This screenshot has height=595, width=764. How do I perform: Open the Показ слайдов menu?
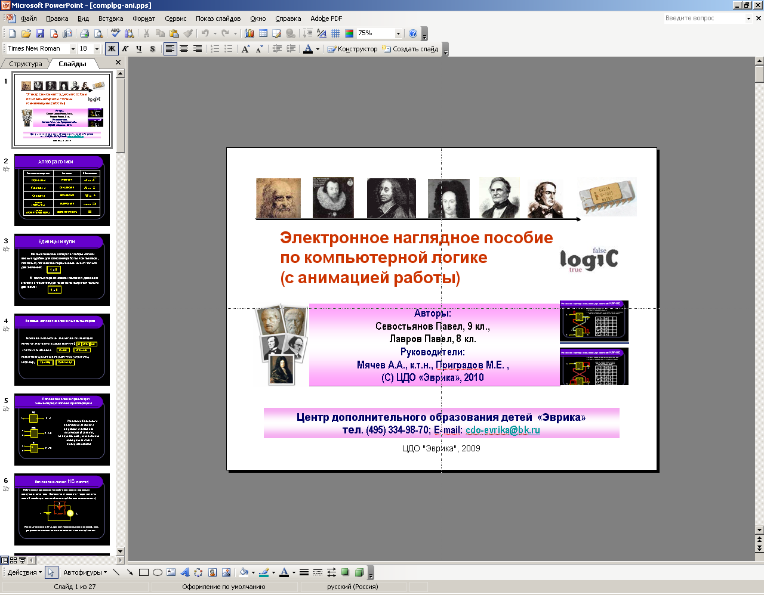click(x=218, y=18)
